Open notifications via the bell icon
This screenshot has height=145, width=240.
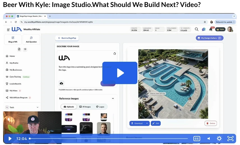tap(211, 29)
